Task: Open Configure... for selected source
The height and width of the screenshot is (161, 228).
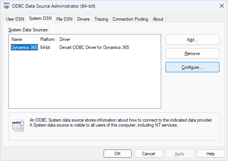Action: click(192, 67)
